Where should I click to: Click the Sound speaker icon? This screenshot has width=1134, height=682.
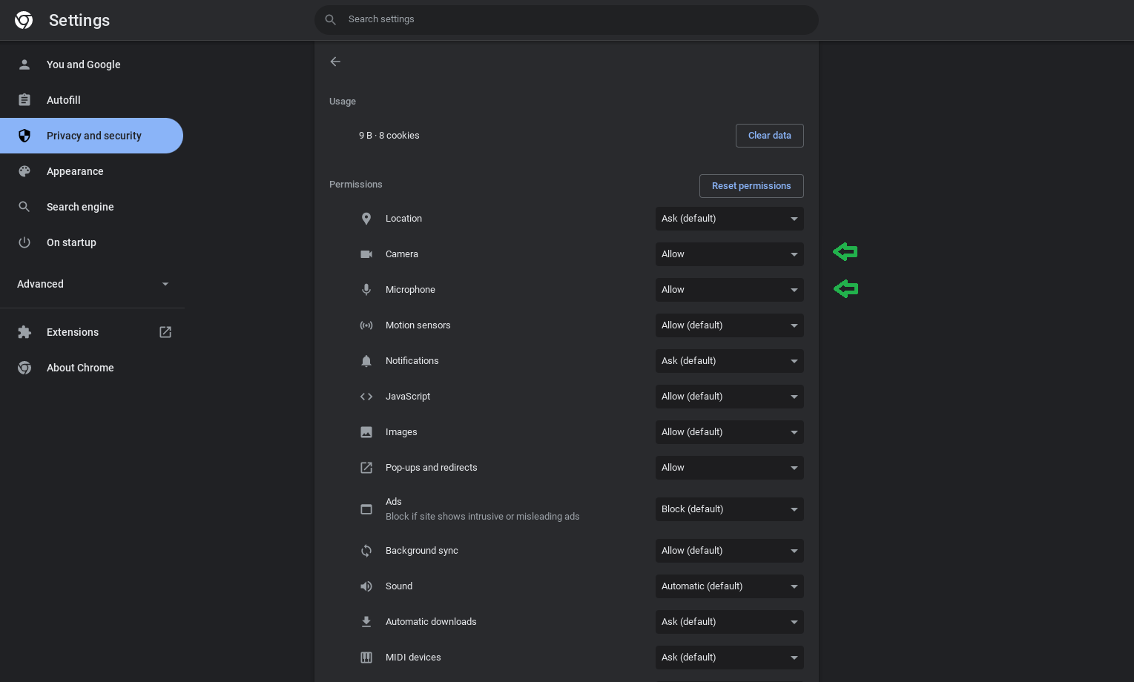tap(366, 586)
